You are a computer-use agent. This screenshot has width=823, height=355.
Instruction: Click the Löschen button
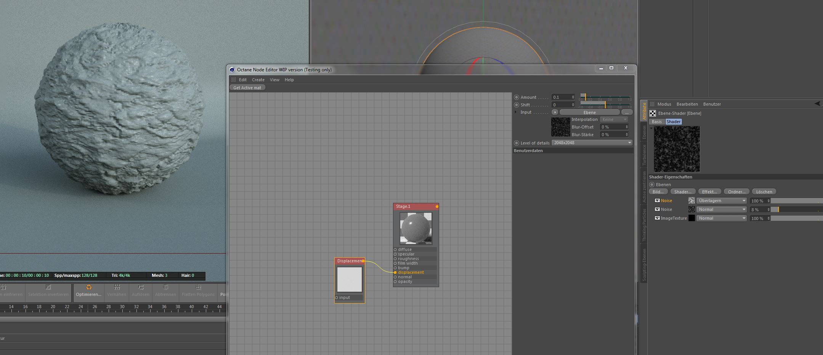click(764, 192)
